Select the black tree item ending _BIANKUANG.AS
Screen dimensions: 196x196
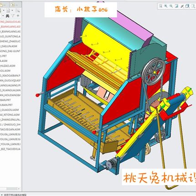coord(10,31)
